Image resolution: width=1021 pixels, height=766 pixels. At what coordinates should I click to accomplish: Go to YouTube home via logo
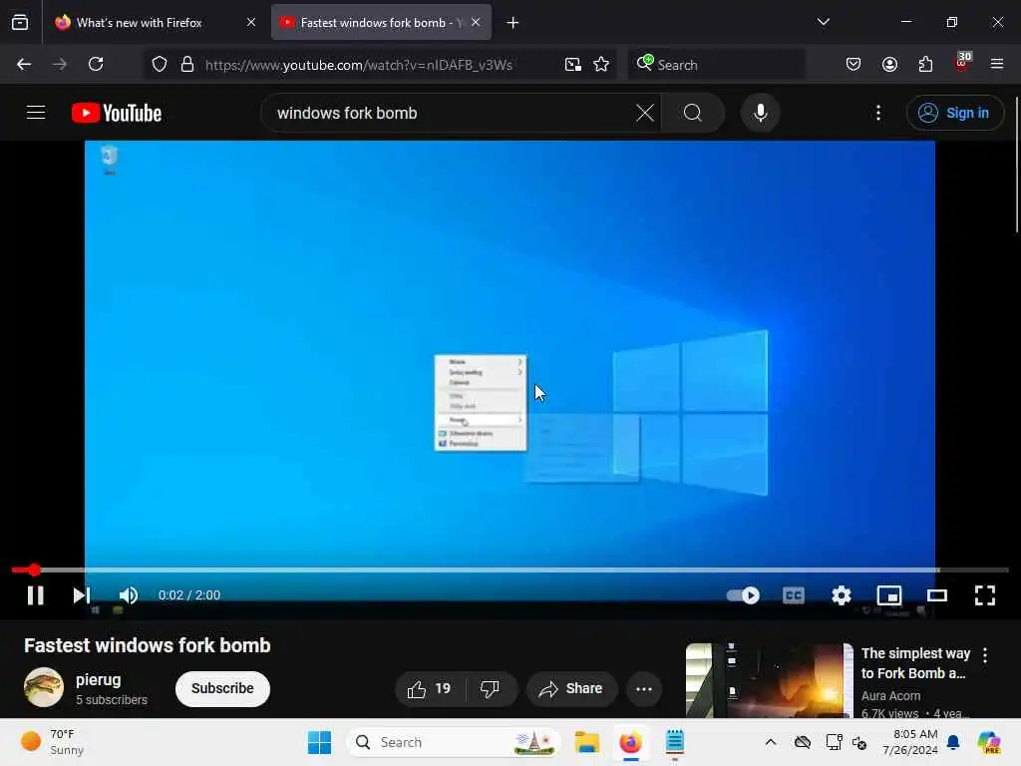117,114
